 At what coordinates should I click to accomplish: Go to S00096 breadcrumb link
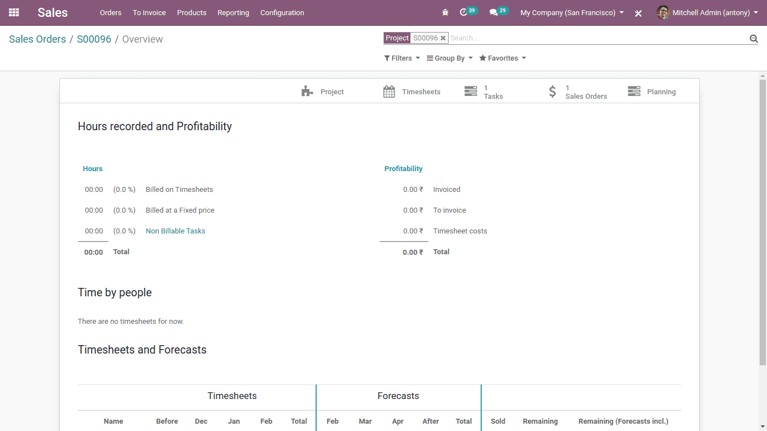(x=94, y=39)
